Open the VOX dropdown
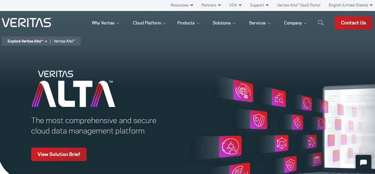The height and width of the screenshot is (174, 375). [x=235, y=5]
